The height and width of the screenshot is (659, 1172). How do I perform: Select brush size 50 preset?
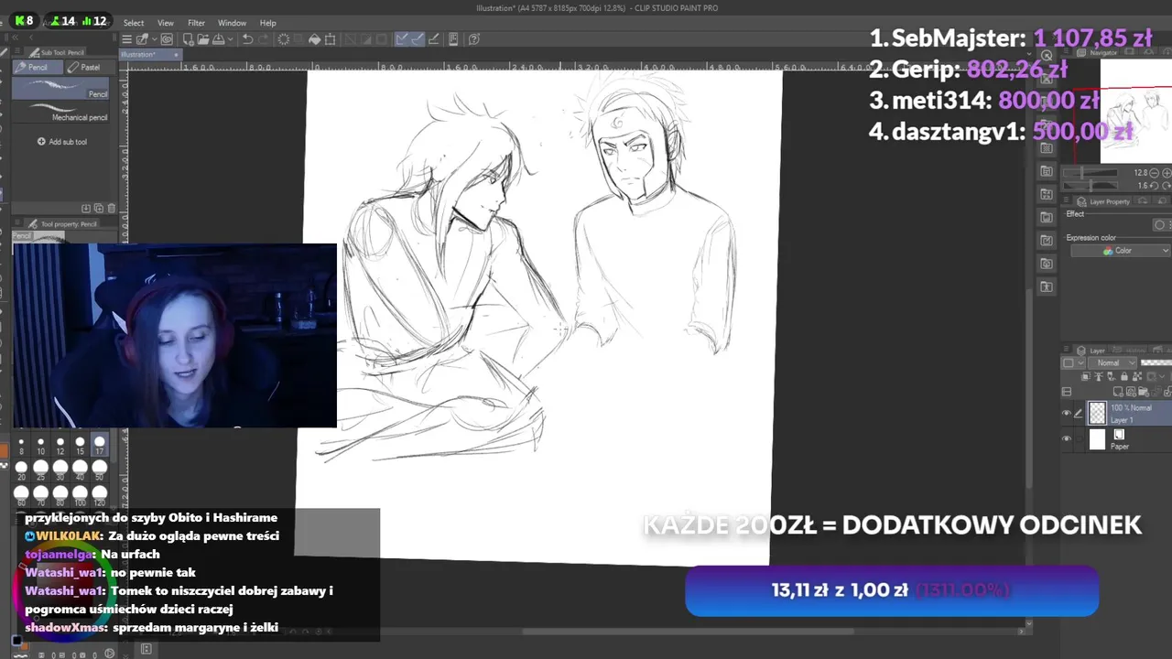coord(99,470)
